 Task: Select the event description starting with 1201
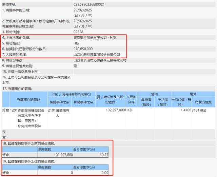click(x=27, y=118)
